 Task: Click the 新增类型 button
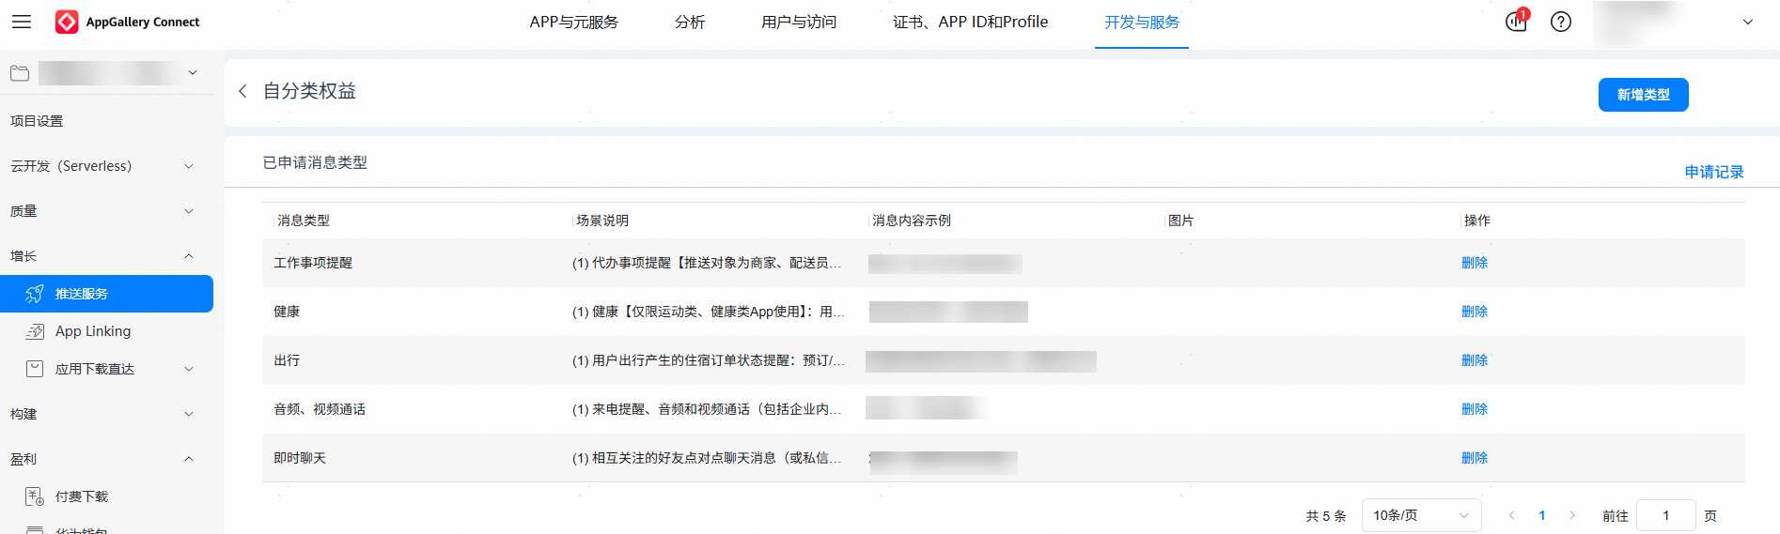point(1643,95)
